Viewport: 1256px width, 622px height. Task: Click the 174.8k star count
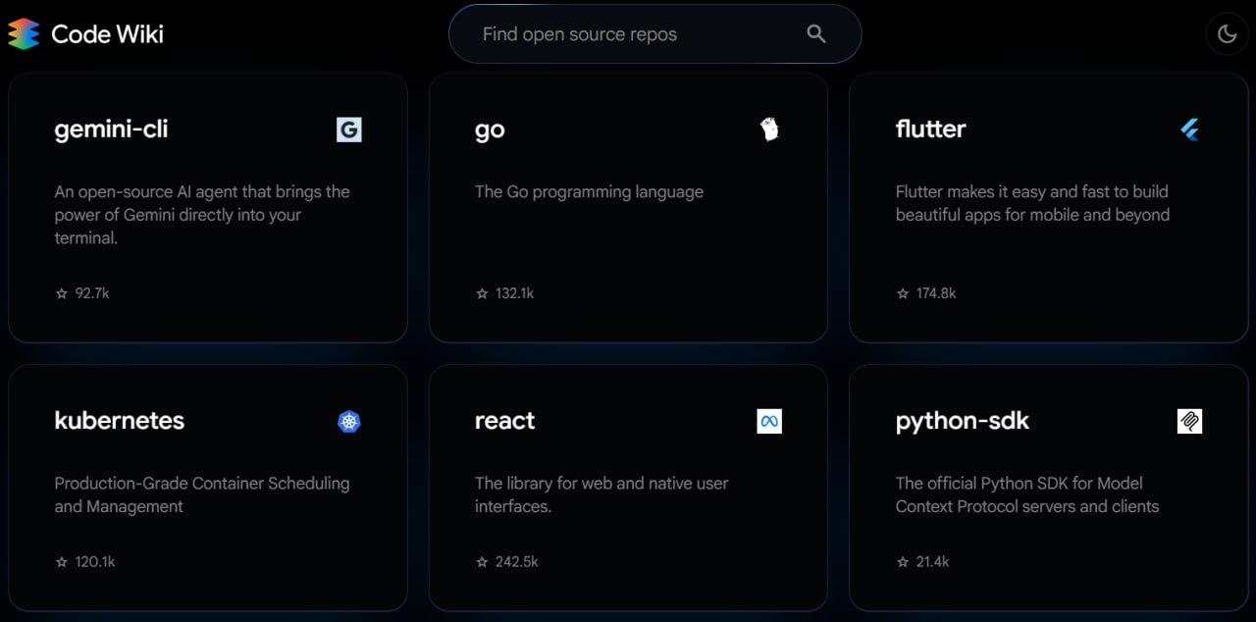(x=936, y=293)
